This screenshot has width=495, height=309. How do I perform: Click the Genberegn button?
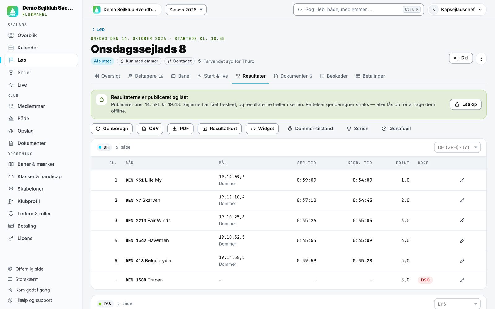tap(112, 129)
